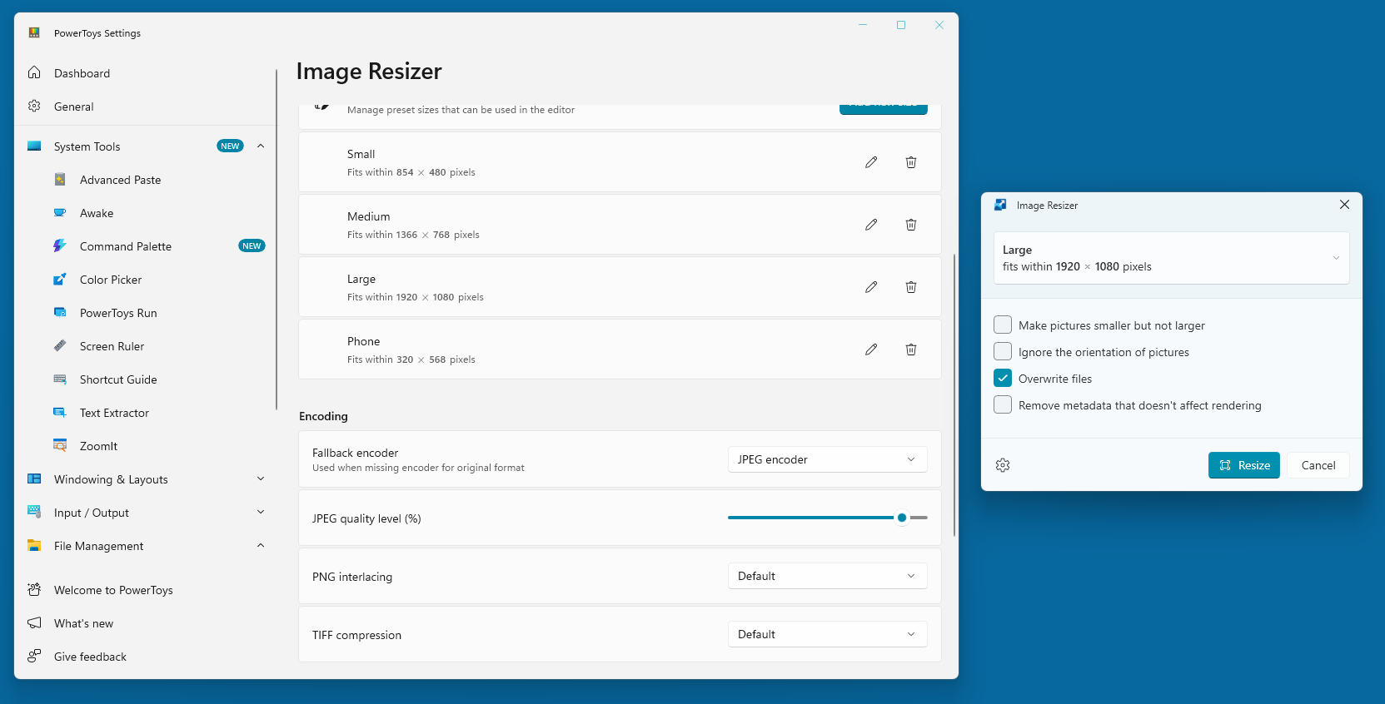Screen dimensions: 1385x704
Task: Go to the Dashboard page
Action: [x=82, y=73]
